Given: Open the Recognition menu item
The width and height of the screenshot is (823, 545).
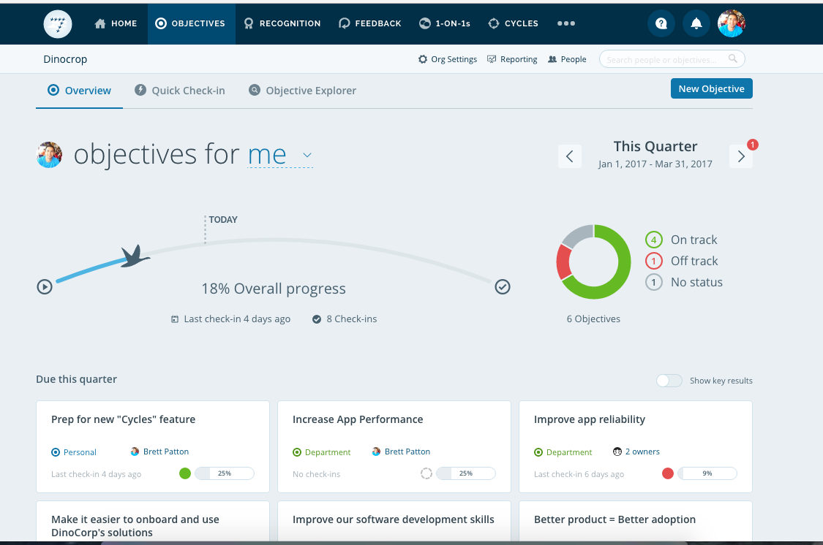Looking at the screenshot, I should [x=282, y=23].
